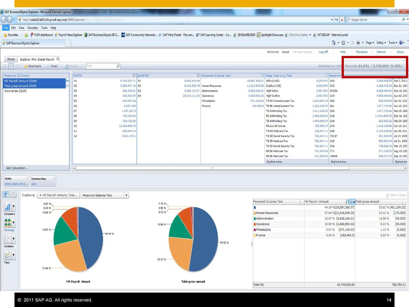Open the File menu

tap(6, 28)
